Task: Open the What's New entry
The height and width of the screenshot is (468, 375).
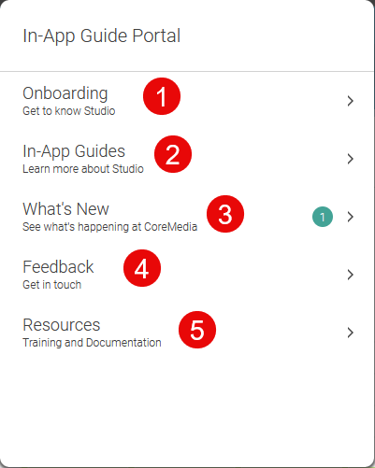Action: point(187,217)
